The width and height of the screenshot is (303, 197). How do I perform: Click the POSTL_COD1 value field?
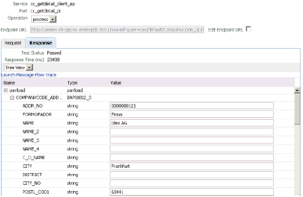[192, 192]
